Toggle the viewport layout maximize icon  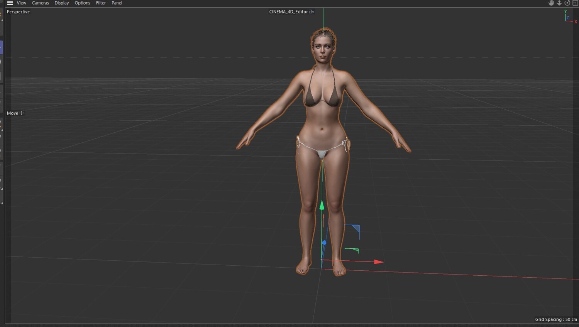coord(575,3)
